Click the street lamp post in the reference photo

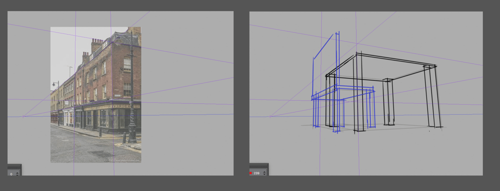131,86
